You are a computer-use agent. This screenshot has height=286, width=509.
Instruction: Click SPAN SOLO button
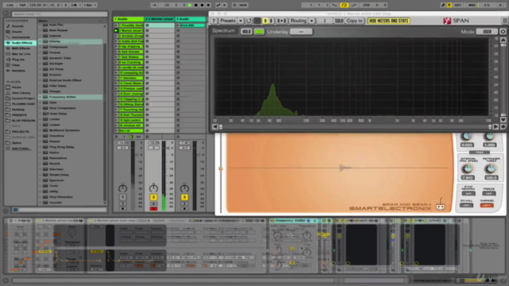339,21
